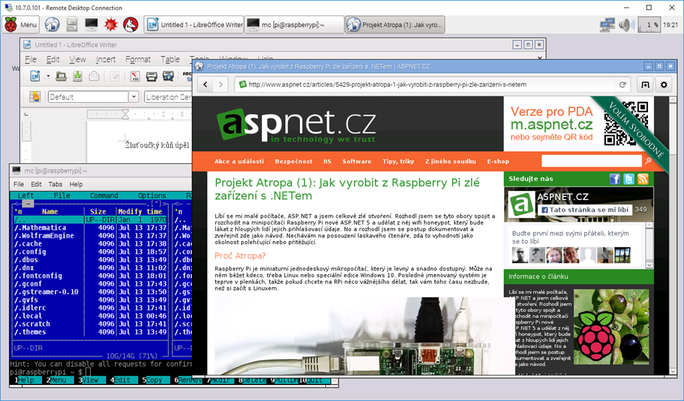The image size is (684, 401).
Task: Open the Tabs menu in the terminal
Action: click(55, 184)
